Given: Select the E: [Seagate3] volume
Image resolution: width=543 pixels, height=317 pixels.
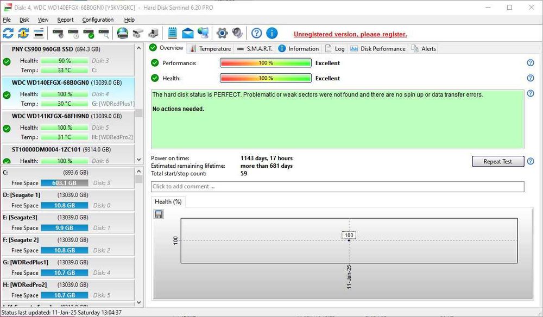Looking at the screenshot, I should click(x=68, y=223).
